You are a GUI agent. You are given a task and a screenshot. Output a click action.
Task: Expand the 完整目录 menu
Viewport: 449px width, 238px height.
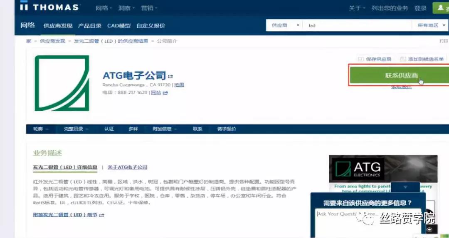coord(76,129)
